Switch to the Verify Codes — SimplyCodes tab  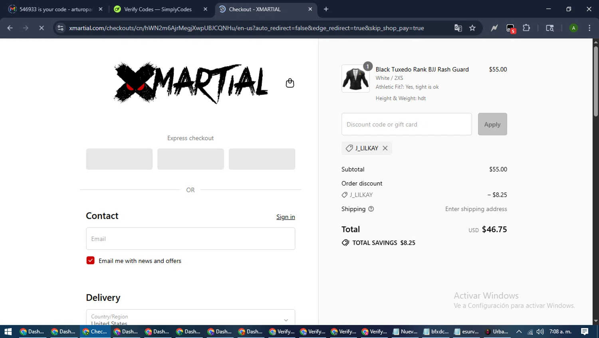click(158, 9)
